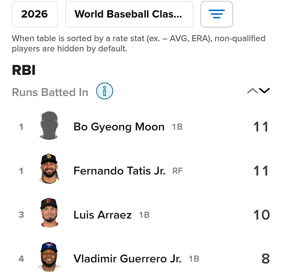Click the RBI stat heading
This screenshot has width=282, height=278.
(x=24, y=70)
